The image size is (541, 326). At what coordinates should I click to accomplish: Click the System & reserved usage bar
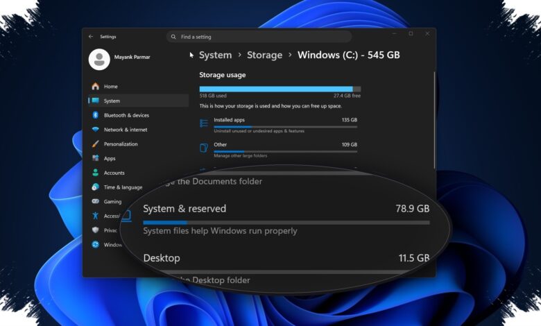[x=286, y=223]
